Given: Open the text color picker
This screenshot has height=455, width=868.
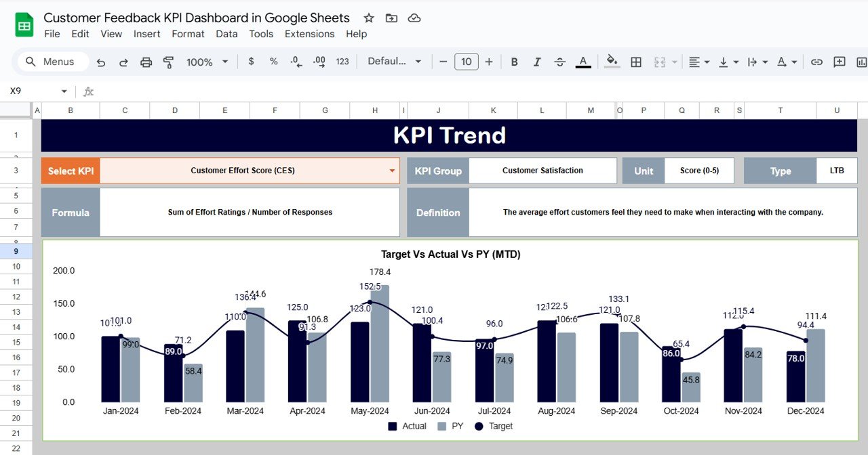Looking at the screenshot, I should click(x=583, y=62).
